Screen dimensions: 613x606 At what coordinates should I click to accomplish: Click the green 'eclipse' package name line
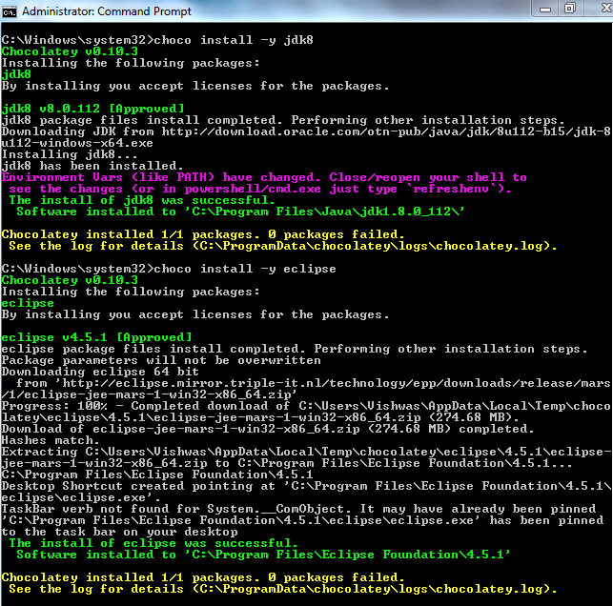[x=28, y=303]
